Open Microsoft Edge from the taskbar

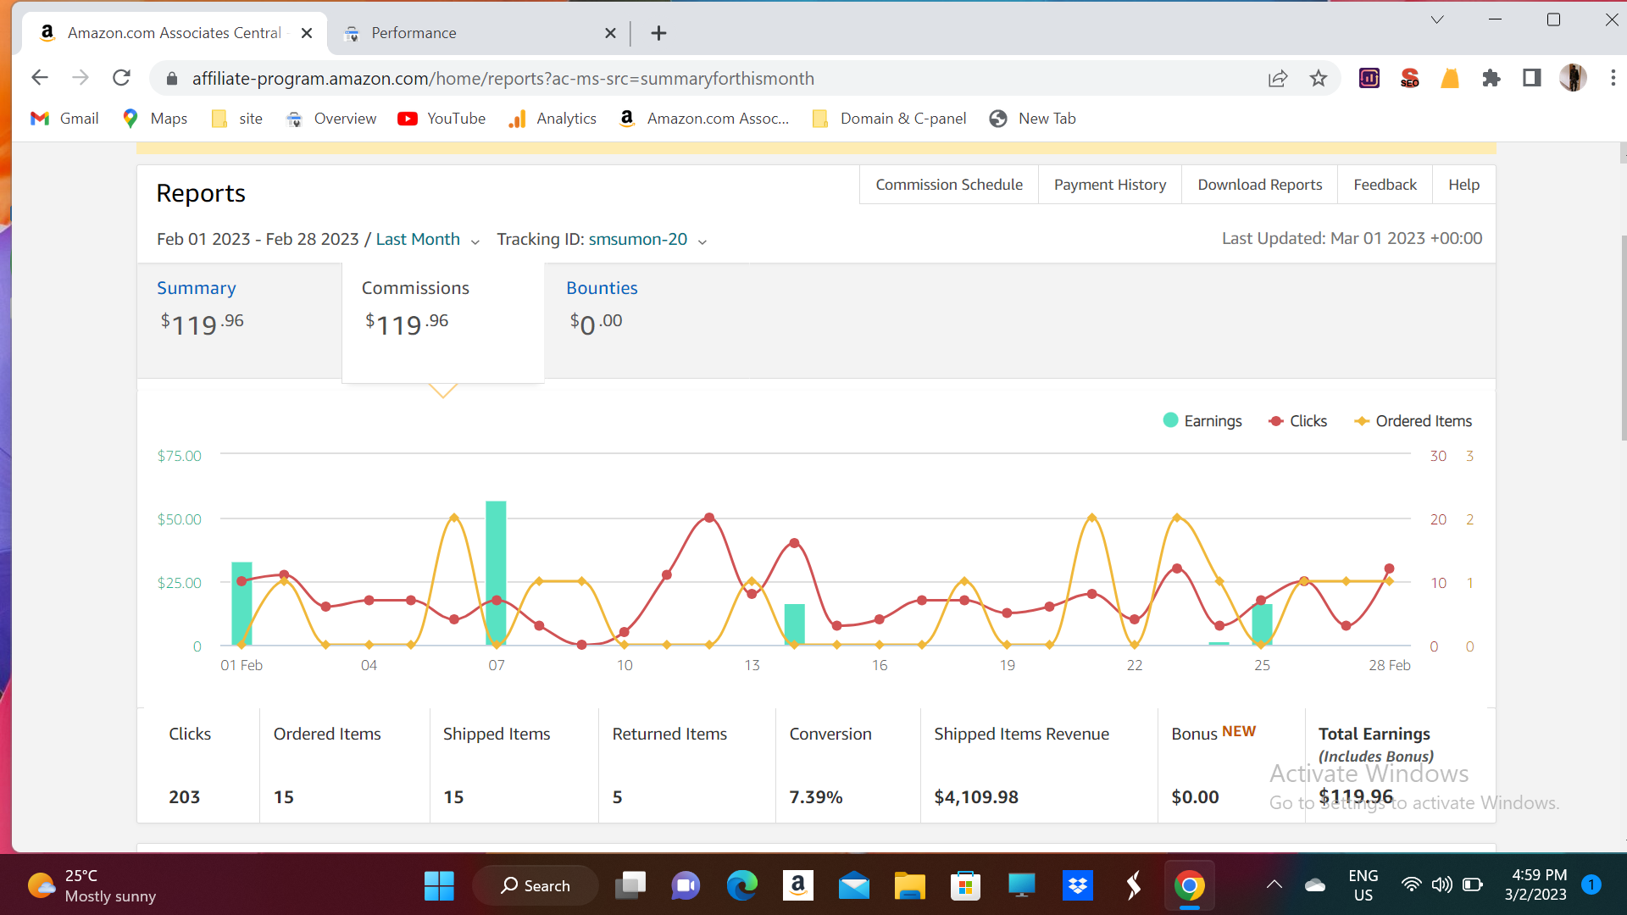(x=741, y=886)
